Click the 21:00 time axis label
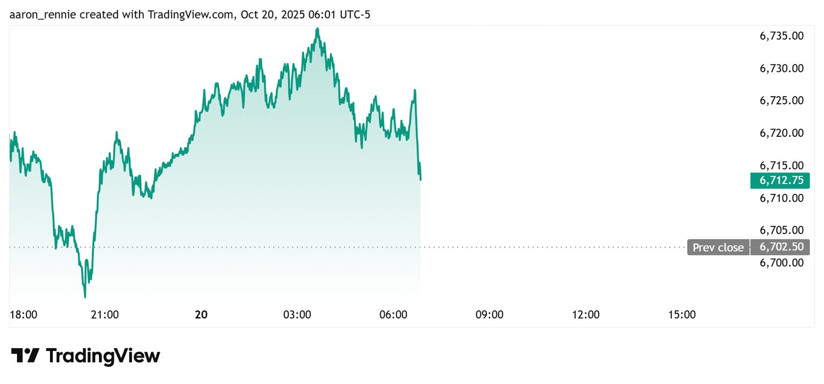The height and width of the screenshot is (384, 824). pos(105,315)
